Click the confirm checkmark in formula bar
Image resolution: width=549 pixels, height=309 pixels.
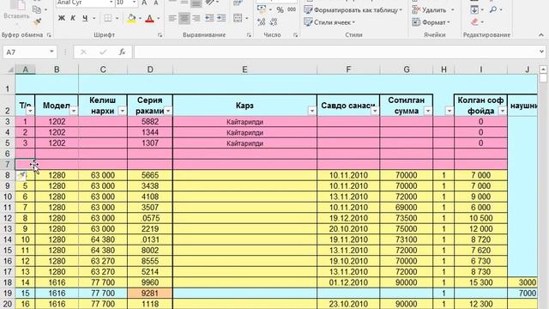pos(103,52)
